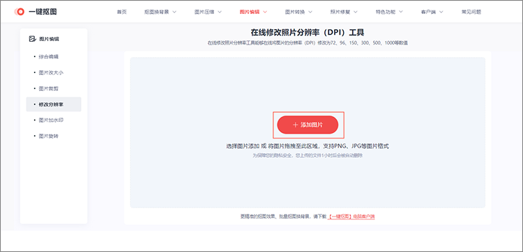
Task: Open the 图片编辑 menu
Action: tap(249, 12)
